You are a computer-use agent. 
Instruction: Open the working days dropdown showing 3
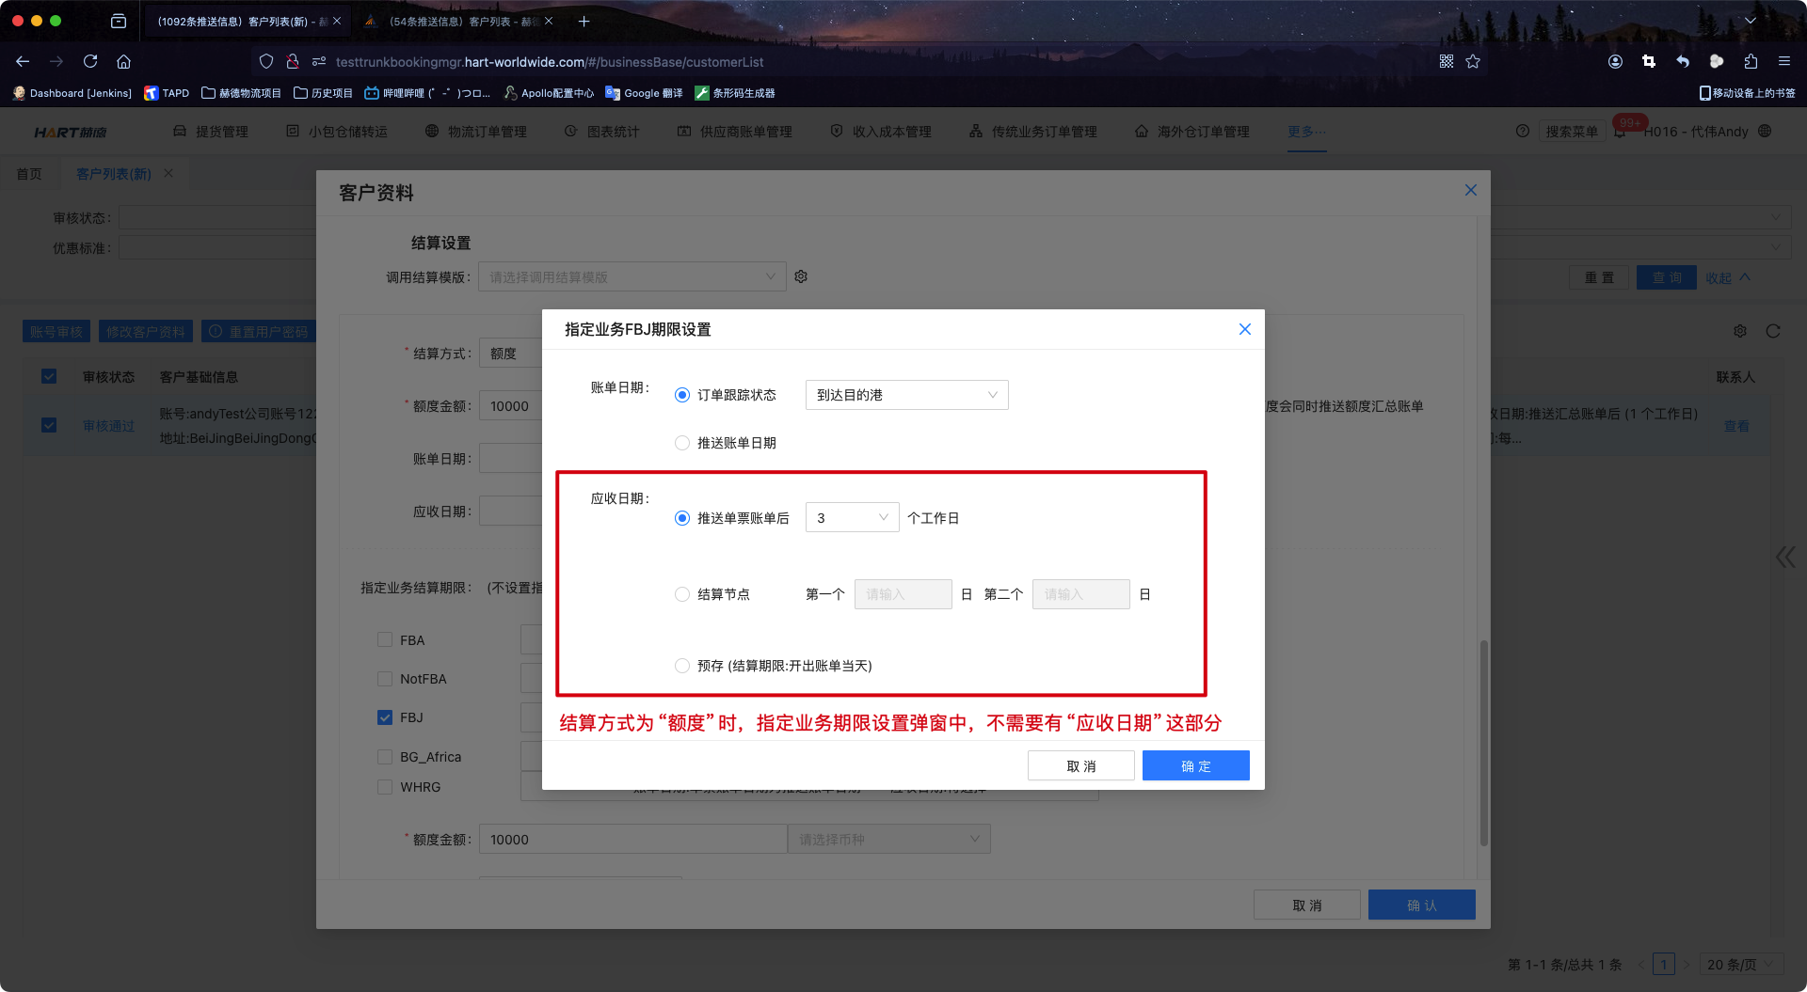pos(851,517)
